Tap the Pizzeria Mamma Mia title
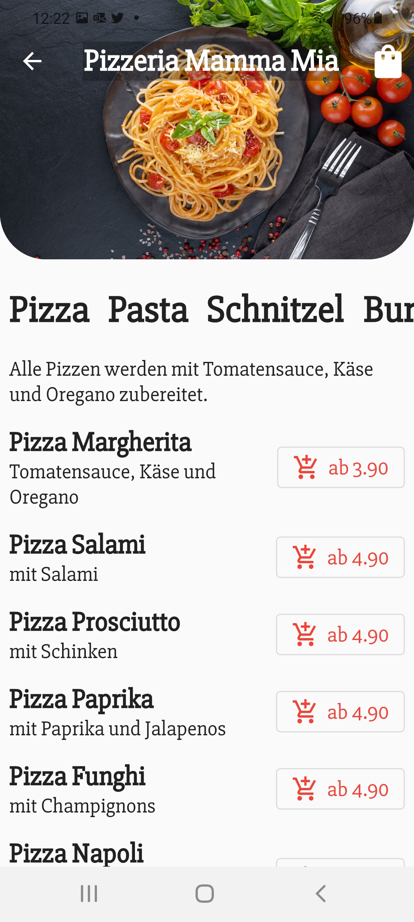 (x=211, y=61)
